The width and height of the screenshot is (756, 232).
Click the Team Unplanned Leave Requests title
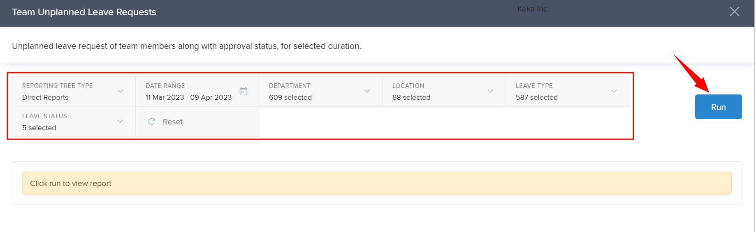(x=84, y=12)
